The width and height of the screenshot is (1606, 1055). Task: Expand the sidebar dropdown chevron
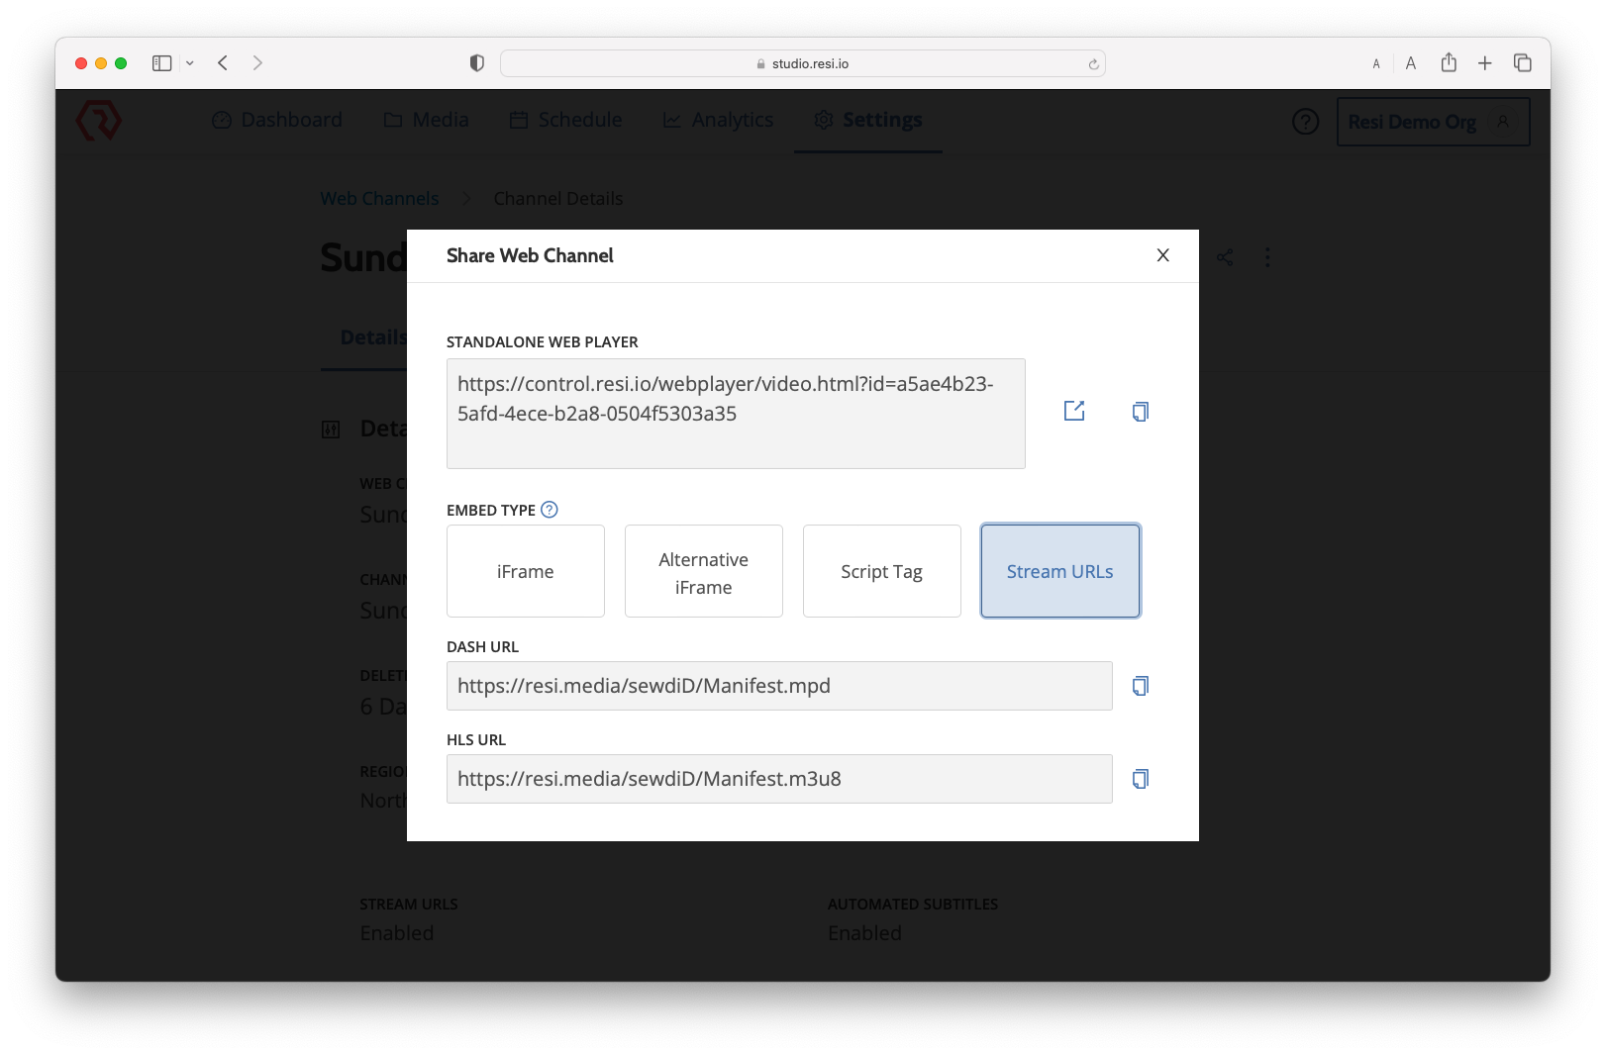[190, 63]
